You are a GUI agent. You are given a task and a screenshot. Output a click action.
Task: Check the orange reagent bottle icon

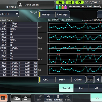[63, 7]
